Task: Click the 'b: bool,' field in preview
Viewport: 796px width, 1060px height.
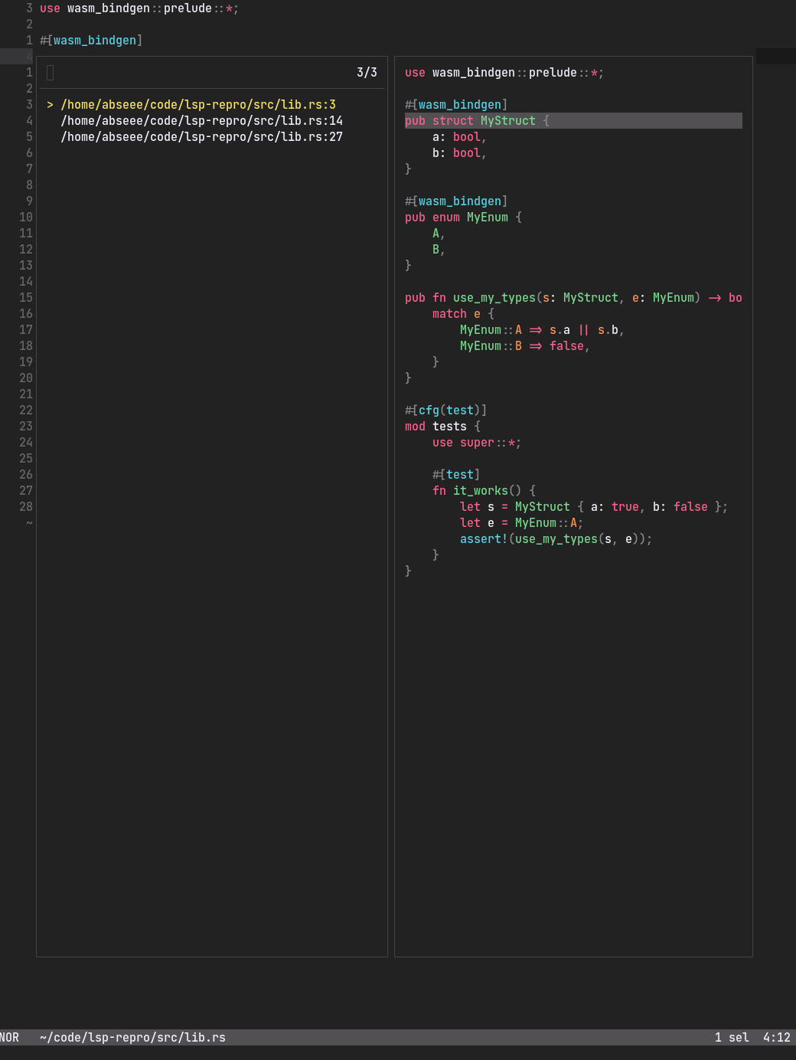Action: tap(459, 153)
